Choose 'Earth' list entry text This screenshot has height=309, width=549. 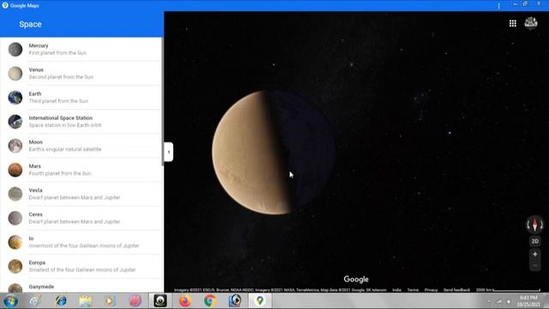pos(35,94)
